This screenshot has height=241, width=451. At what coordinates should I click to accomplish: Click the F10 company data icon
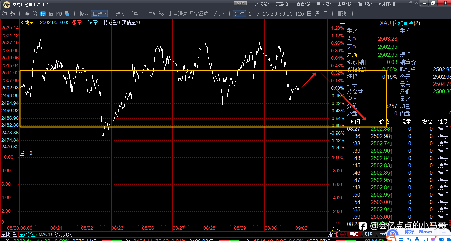pos(59,14)
